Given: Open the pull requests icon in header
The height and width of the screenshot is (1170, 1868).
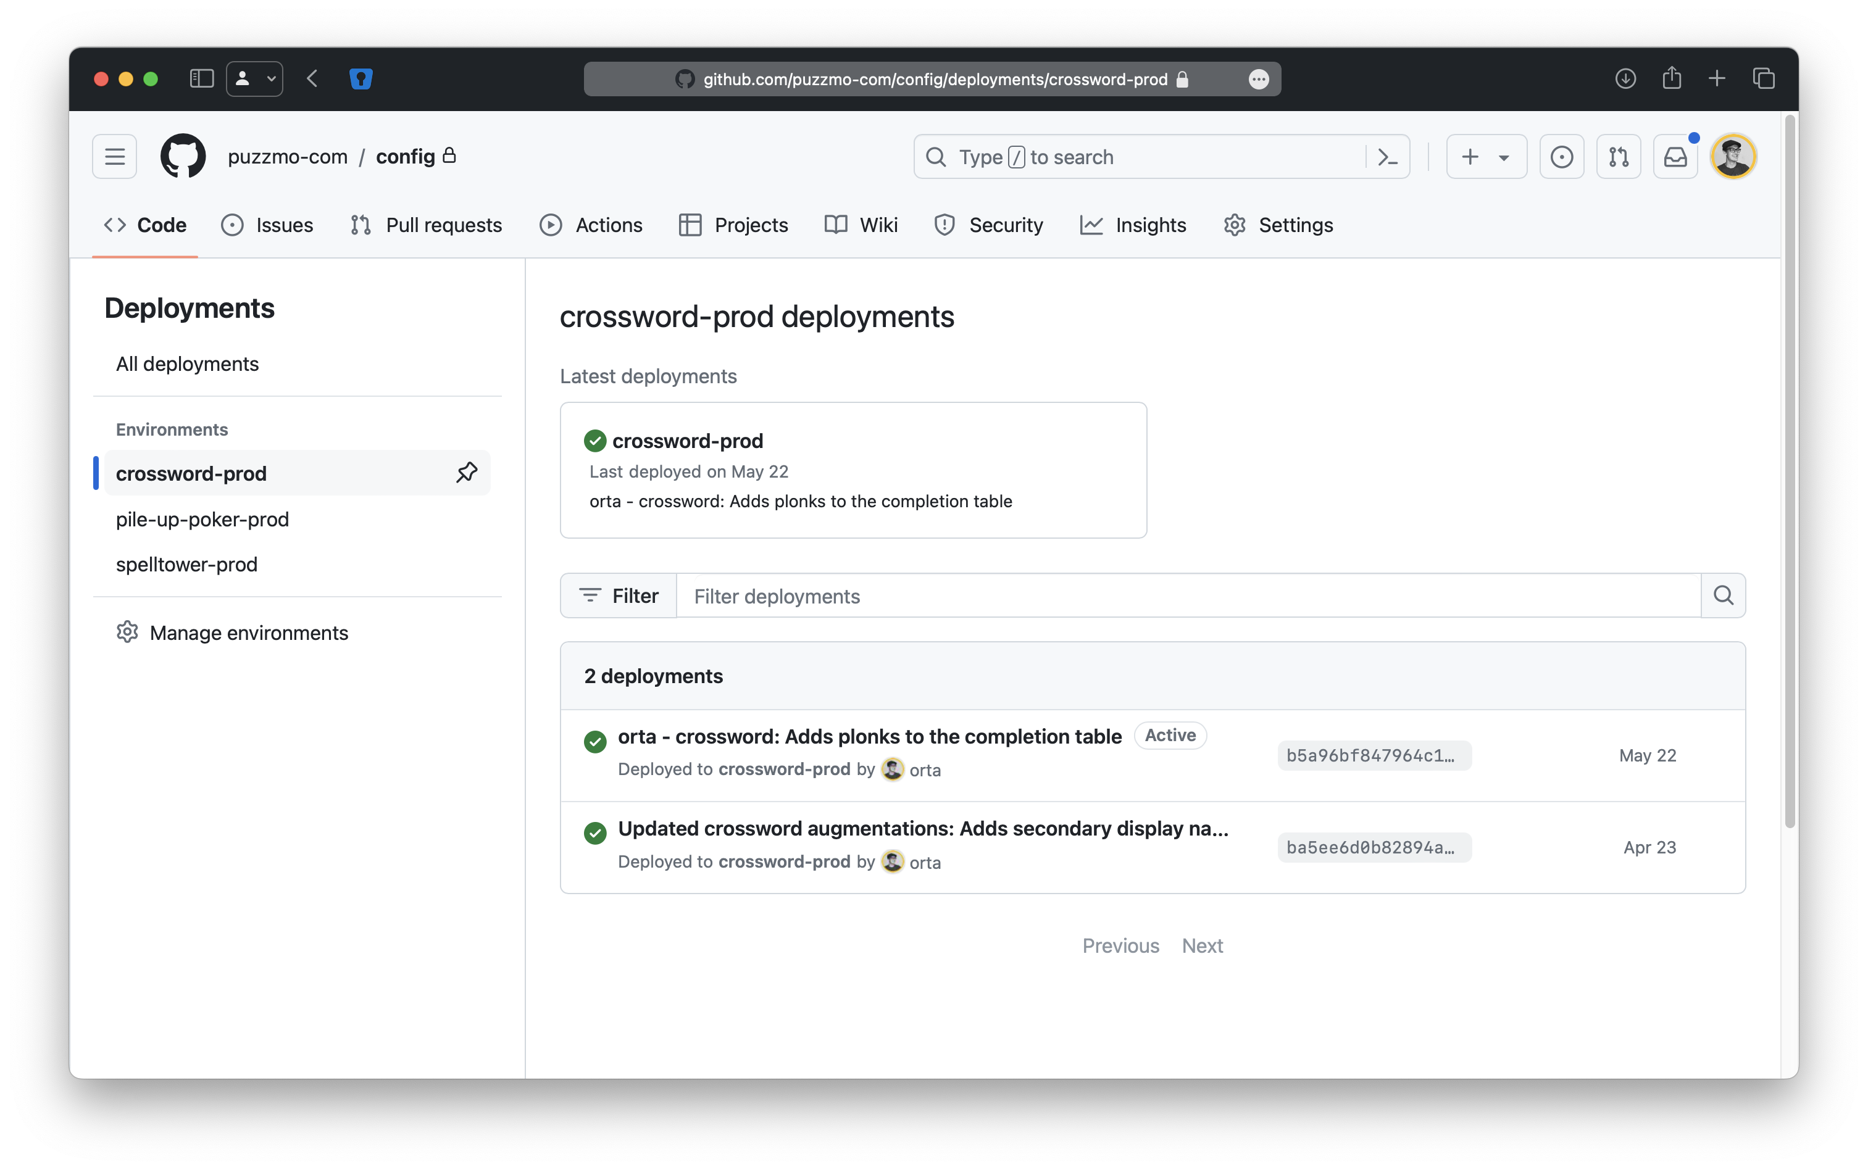Looking at the screenshot, I should 1618,157.
